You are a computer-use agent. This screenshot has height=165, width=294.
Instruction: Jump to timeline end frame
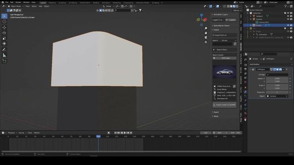[131, 133]
